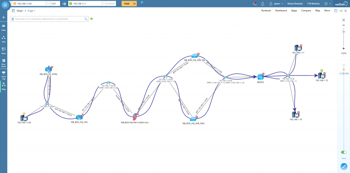Screen dimensions: 350x173
Task: Open the Site panel in sidebar
Action: point(3,39)
